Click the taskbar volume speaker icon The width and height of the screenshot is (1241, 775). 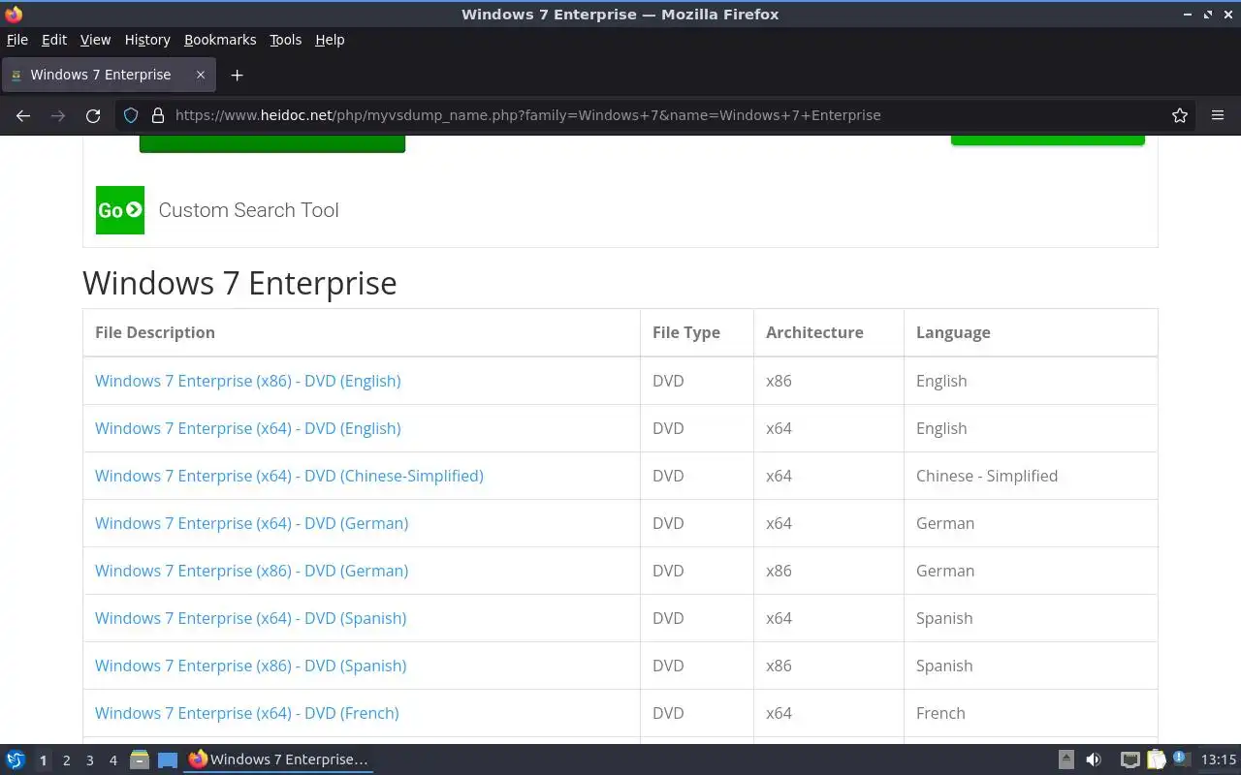click(1094, 759)
